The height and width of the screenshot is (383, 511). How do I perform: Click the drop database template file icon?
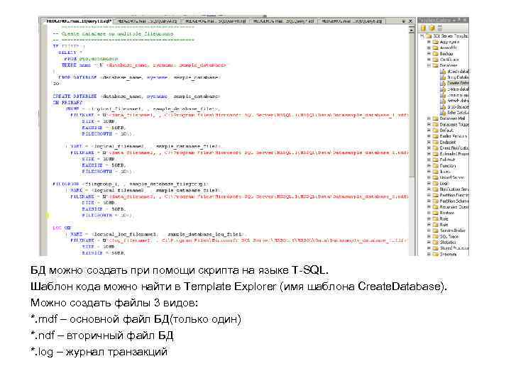click(x=443, y=106)
